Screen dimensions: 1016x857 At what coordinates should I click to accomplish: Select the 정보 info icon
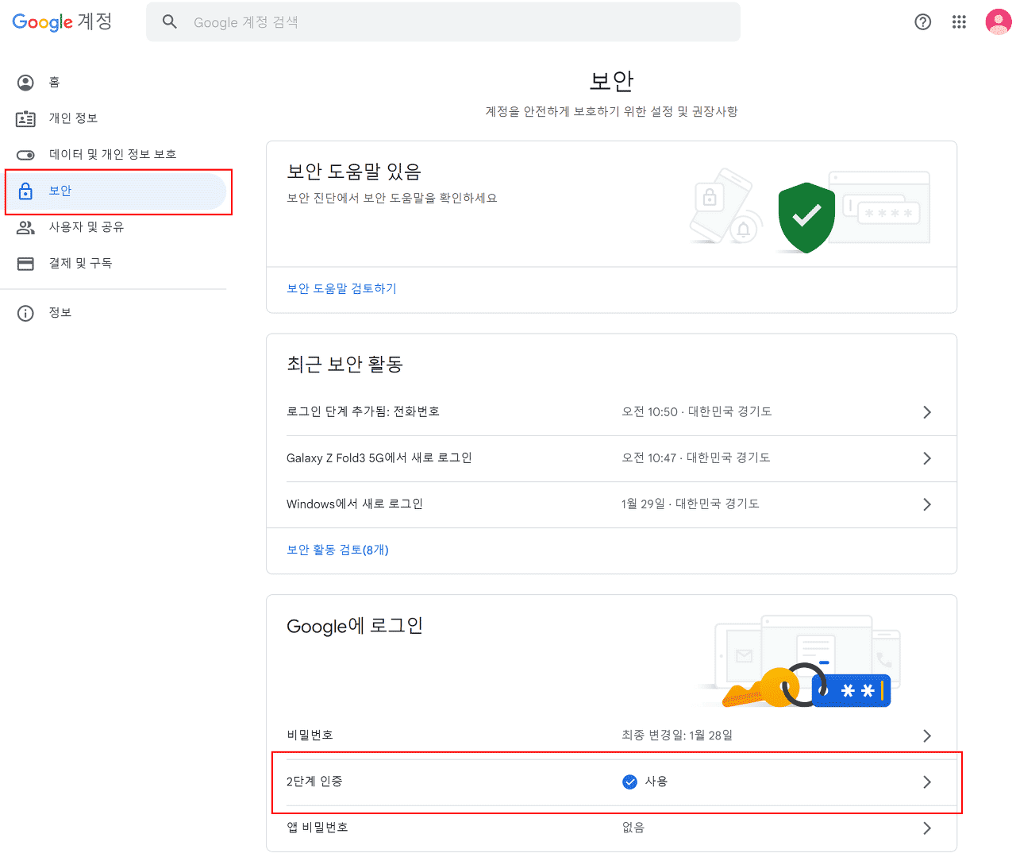(x=26, y=313)
